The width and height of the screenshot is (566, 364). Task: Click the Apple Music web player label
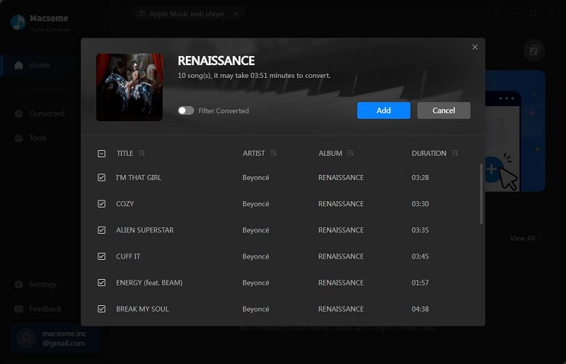187,13
